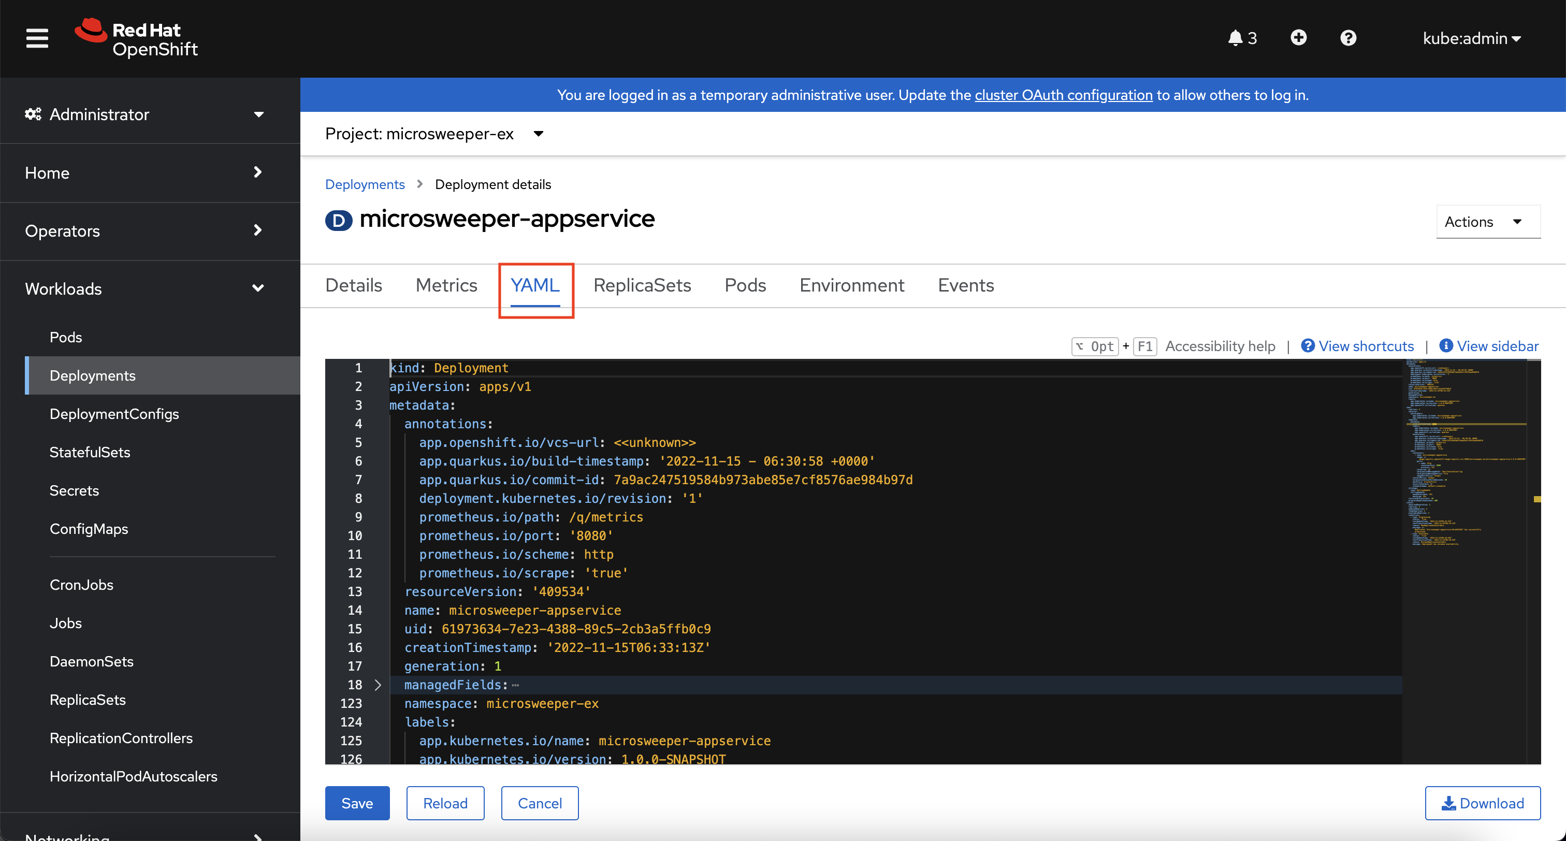The image size is (1566, 841).
Task: Click the Red Hat OpenShift logo
Action: (136, 38)
